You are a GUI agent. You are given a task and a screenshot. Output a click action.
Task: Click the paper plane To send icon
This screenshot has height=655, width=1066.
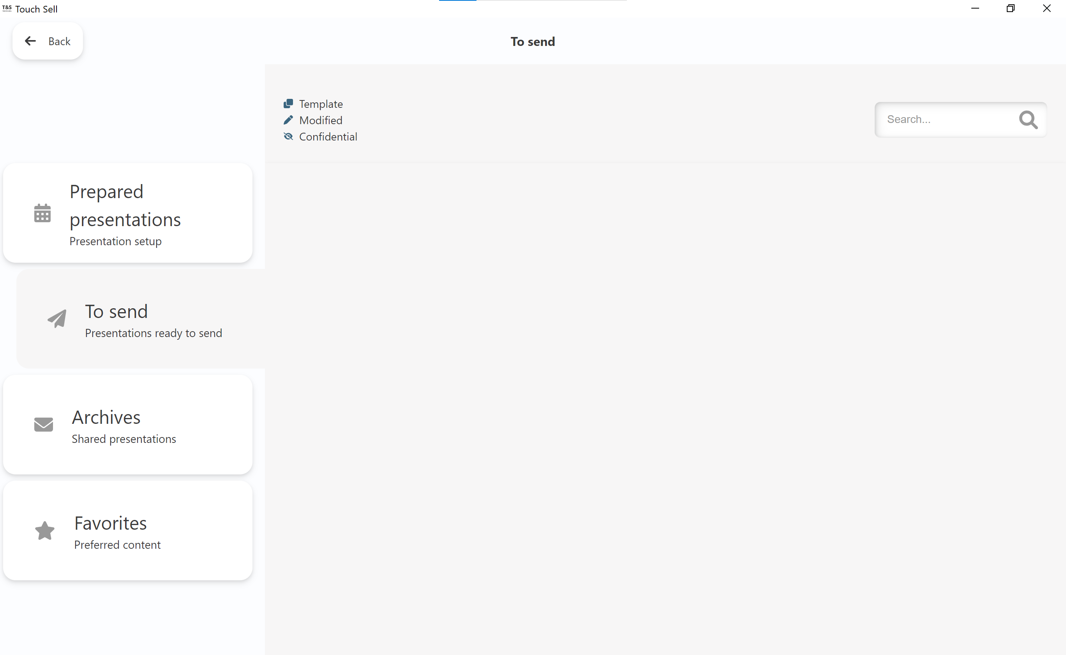point(57,319)
